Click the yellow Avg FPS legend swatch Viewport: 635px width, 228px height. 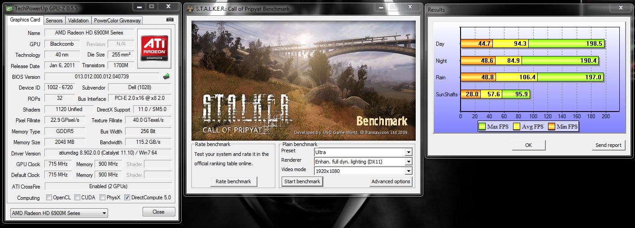517,127
